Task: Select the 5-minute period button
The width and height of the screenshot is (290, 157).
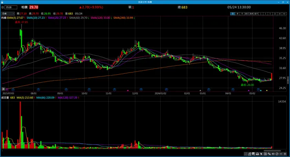Action: pos(270,14)
